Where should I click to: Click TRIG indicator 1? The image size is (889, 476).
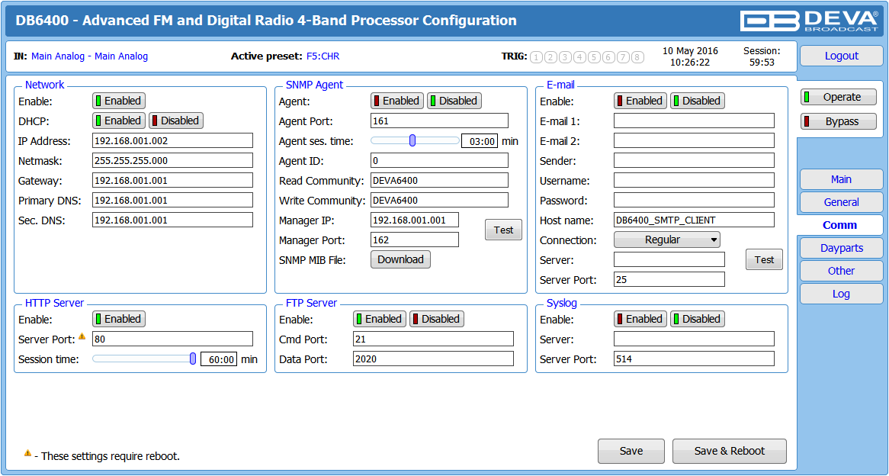tap(536, 56)
